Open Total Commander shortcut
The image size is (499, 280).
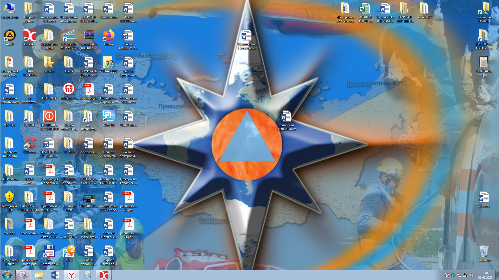[49, 255]
